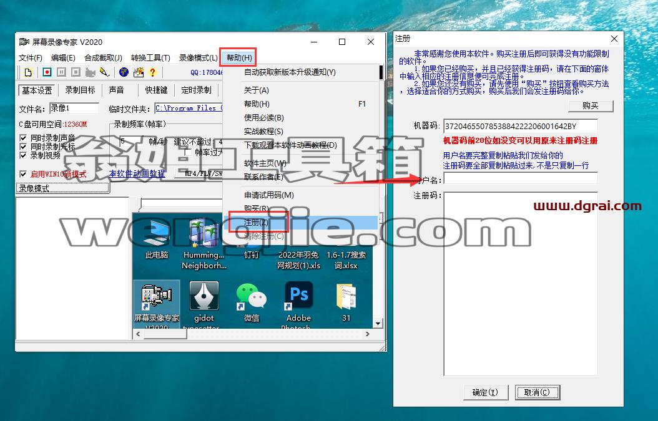The image size is (658, 421).
Task: Choose 关于(A) from the Help menu
Action: point(302,90)
